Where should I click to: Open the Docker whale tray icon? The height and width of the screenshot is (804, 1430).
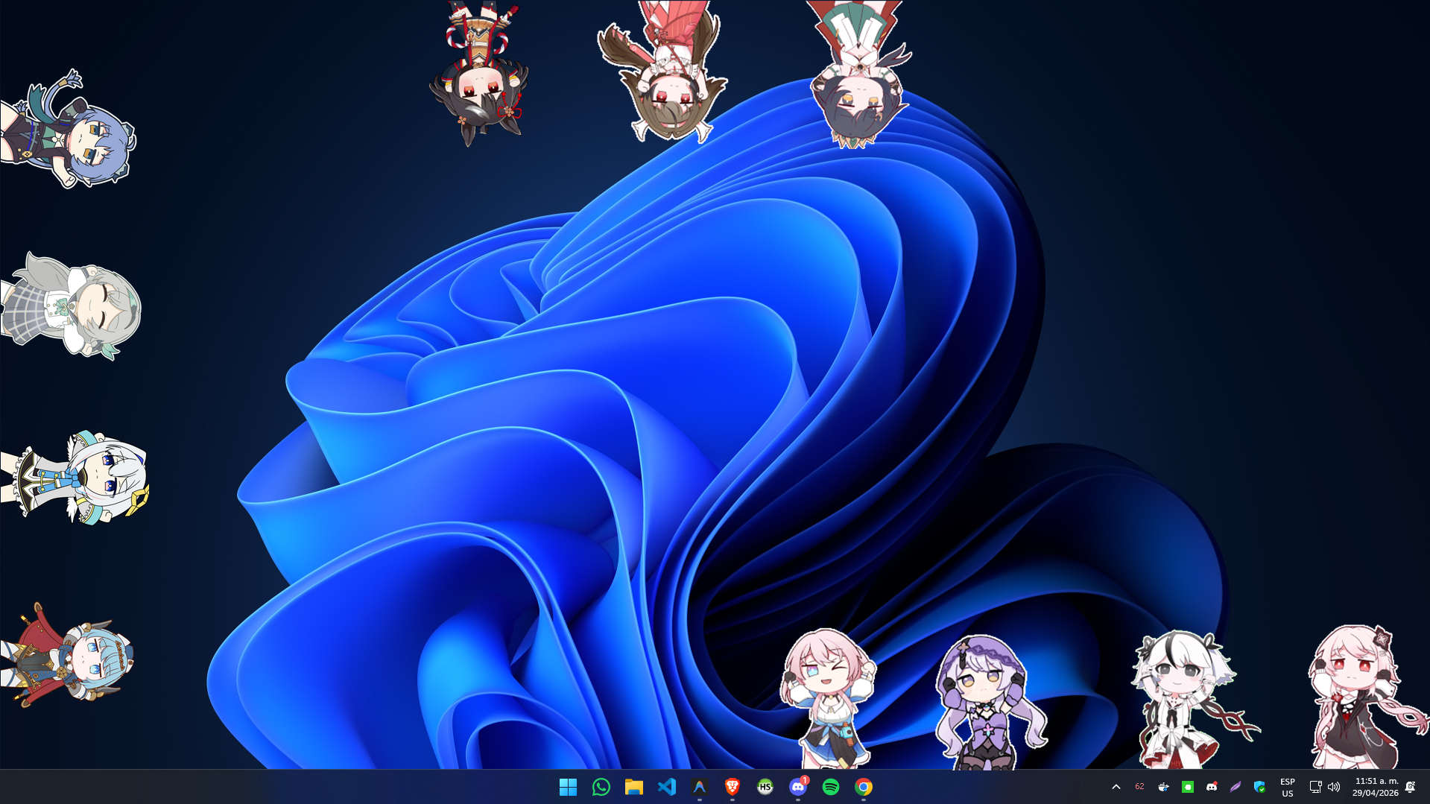(1163, 787)
